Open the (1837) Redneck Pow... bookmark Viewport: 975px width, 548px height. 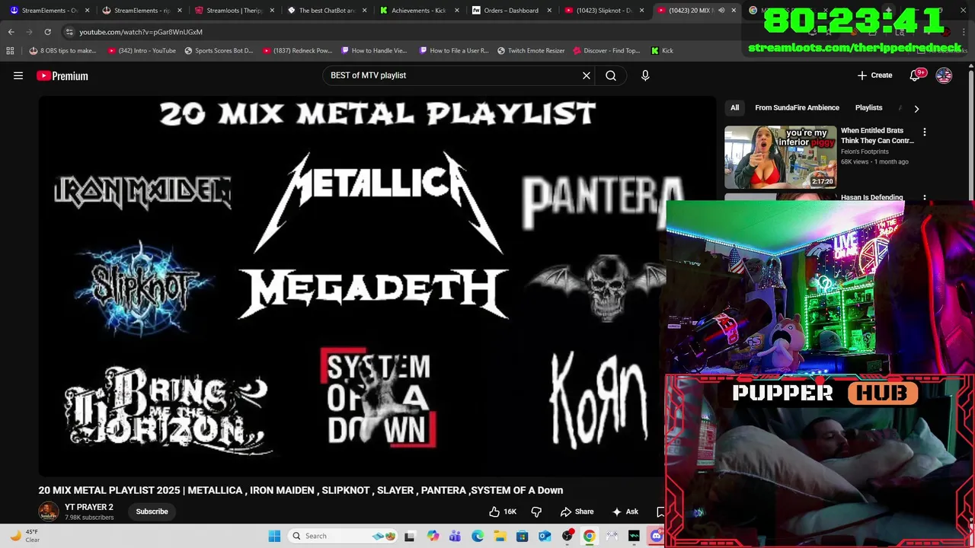(297, 50)
